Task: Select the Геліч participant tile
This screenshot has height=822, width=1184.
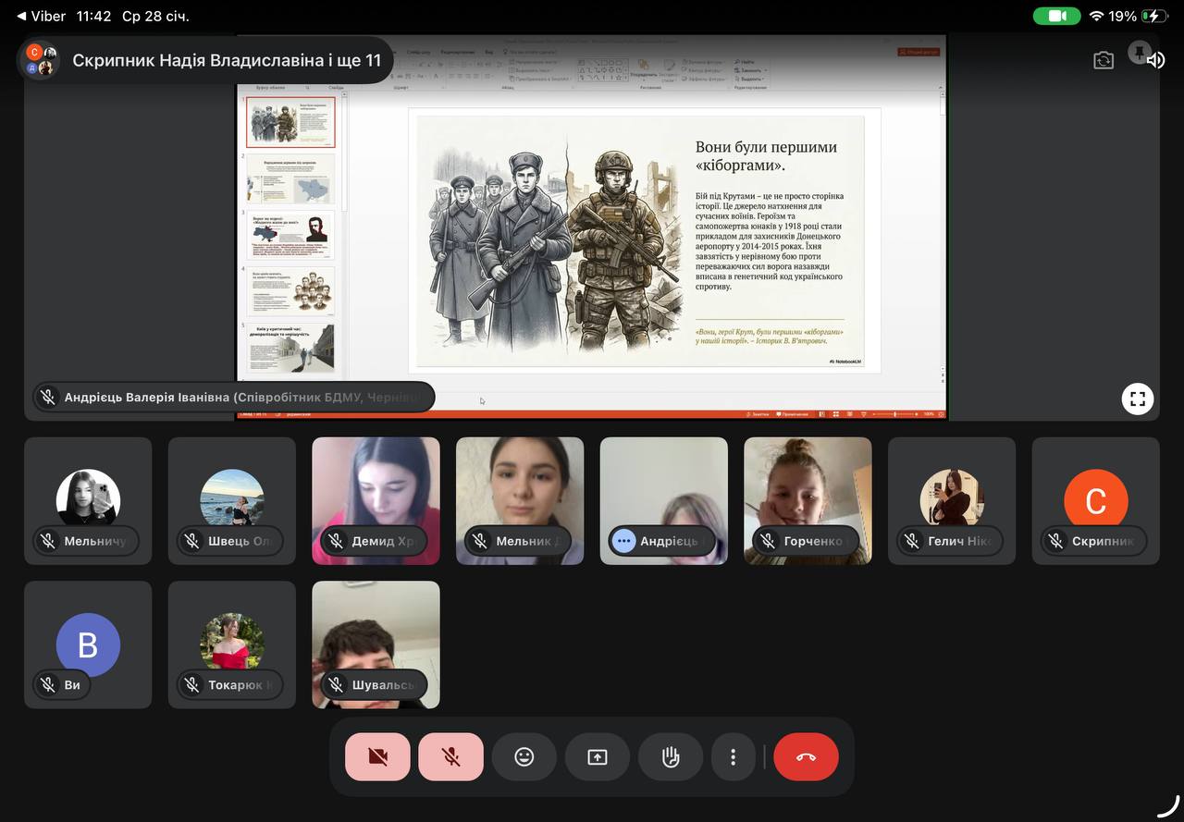Action: [951, 500]
